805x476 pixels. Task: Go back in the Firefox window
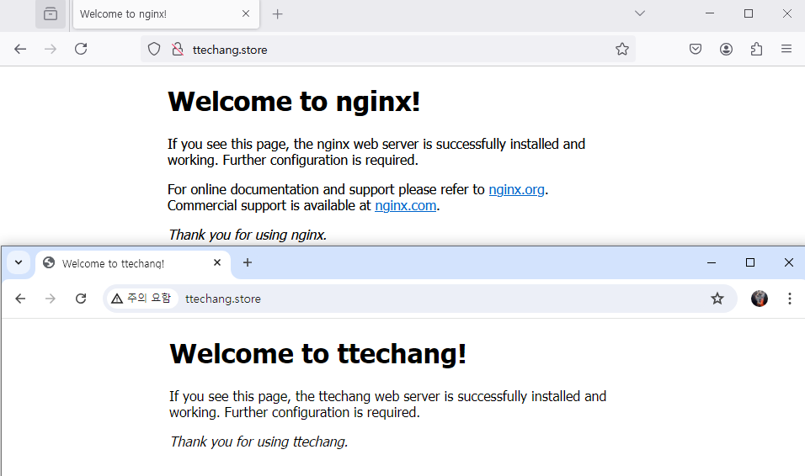click(x=20, y=50)
